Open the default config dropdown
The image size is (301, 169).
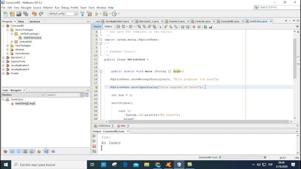63,14
